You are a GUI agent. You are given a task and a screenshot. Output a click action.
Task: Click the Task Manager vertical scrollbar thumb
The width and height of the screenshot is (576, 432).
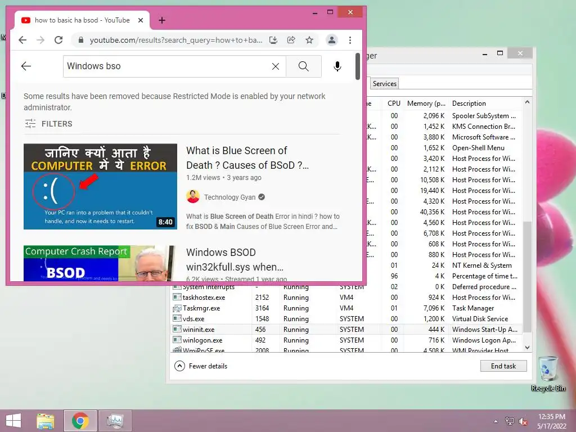click(x=527, y=277)
